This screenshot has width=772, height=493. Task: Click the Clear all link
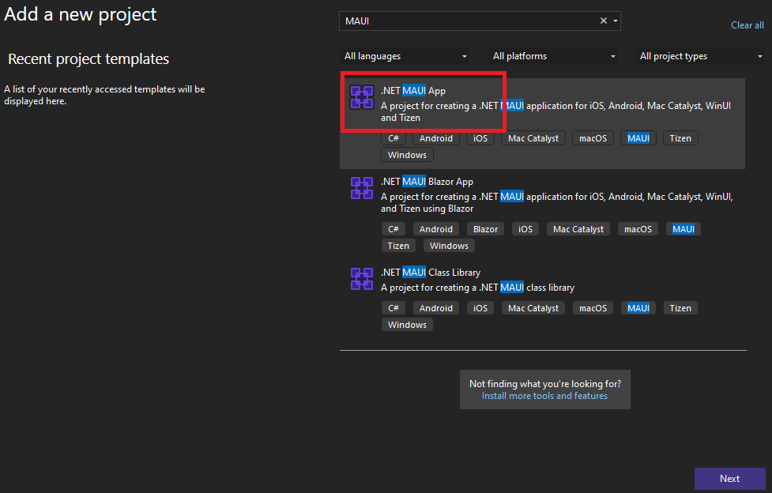(x=747, y=25)
